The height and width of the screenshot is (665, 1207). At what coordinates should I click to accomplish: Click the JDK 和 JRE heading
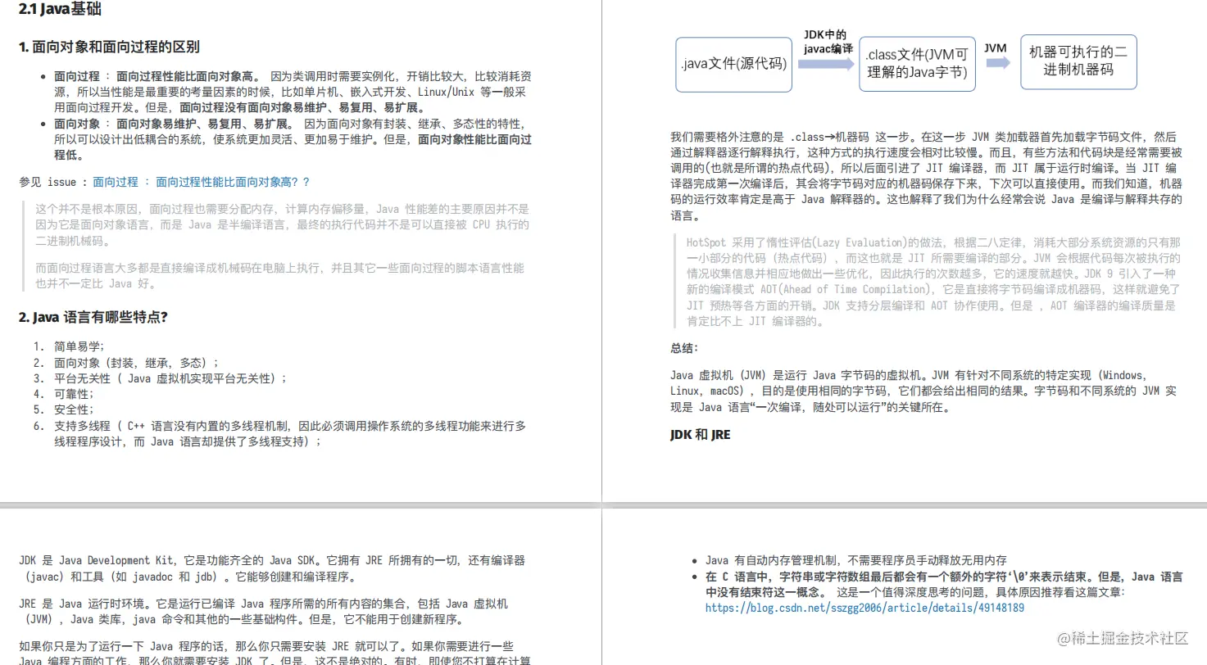[x=700, y=434]
